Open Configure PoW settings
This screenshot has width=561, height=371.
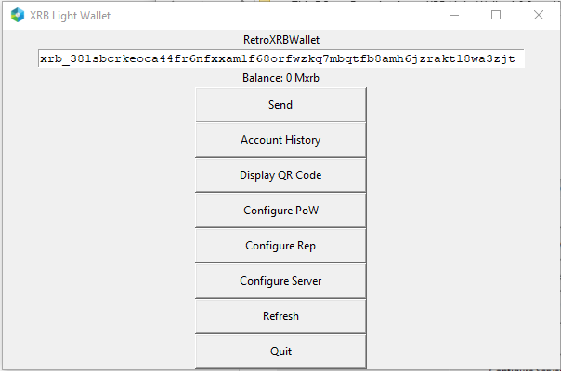[x=280, y=211]
